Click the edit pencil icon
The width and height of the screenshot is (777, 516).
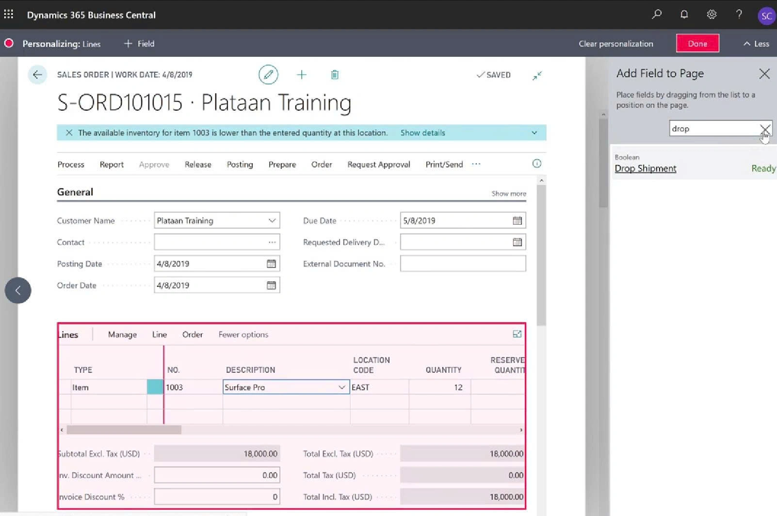268,75
